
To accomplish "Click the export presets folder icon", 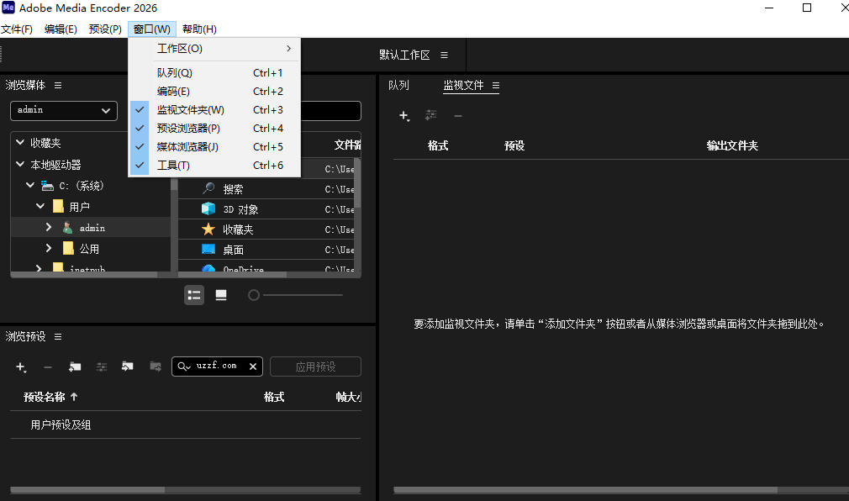I will pos(155,367).
